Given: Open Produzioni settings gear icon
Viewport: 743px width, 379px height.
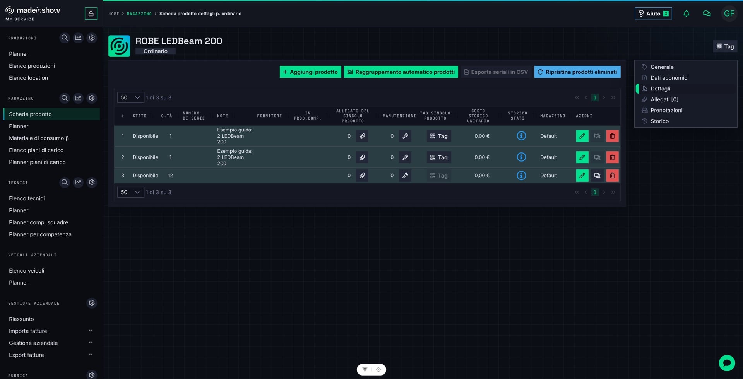Looking at the screenshot, I should coord(92,38).
